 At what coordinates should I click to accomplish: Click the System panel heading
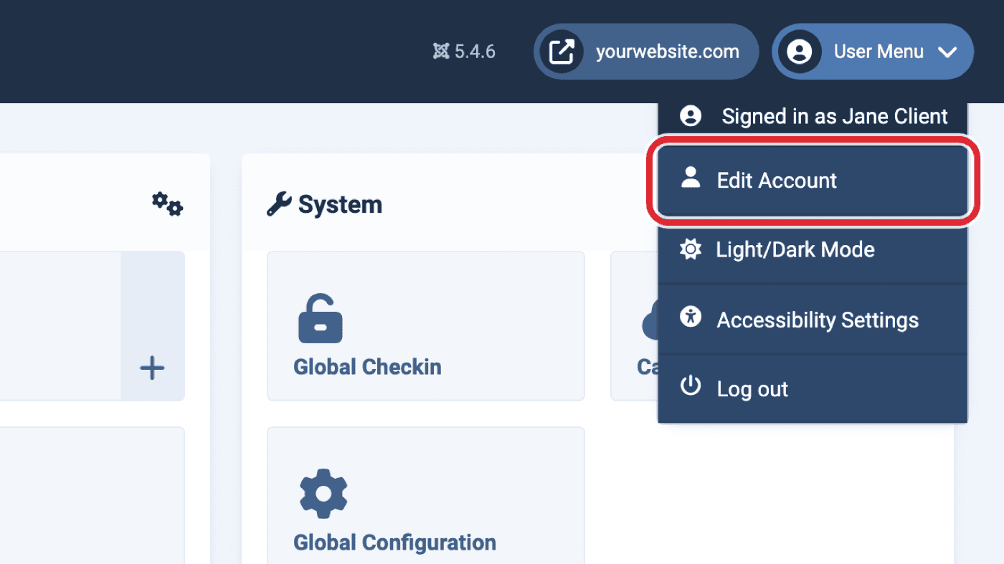pyautogui.click(x=340, y=205)
